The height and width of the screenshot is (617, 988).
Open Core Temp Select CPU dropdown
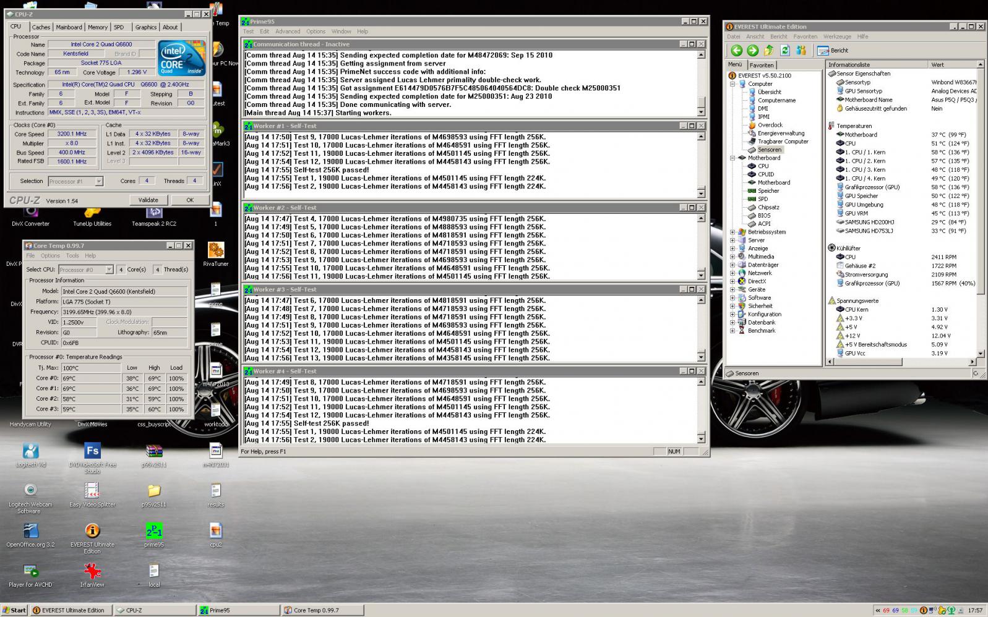pyautogui.click(x=109, y=270)
